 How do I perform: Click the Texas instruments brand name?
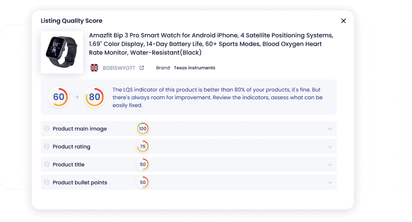pos(194,68)
